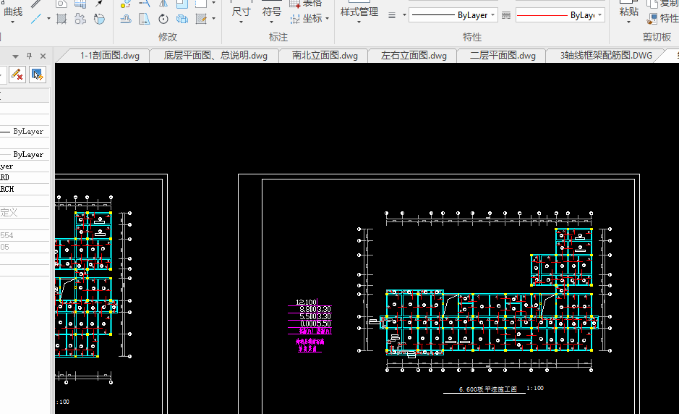The width and height of the screenshot is (679, 414).
Task: Switch to 二层平面图.dwg tab
Action: pos(503,56)
